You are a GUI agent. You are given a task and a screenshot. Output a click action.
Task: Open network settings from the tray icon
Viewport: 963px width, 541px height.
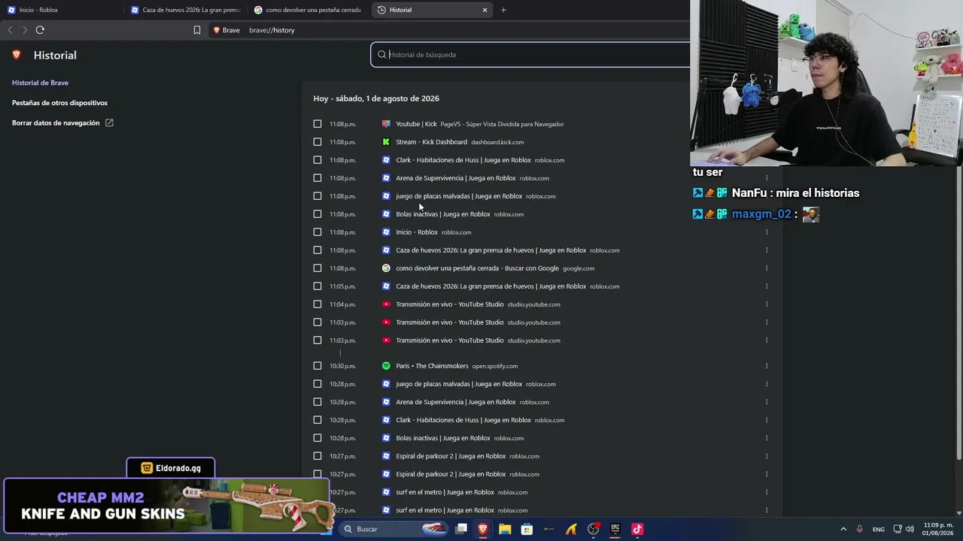[898, 529]
